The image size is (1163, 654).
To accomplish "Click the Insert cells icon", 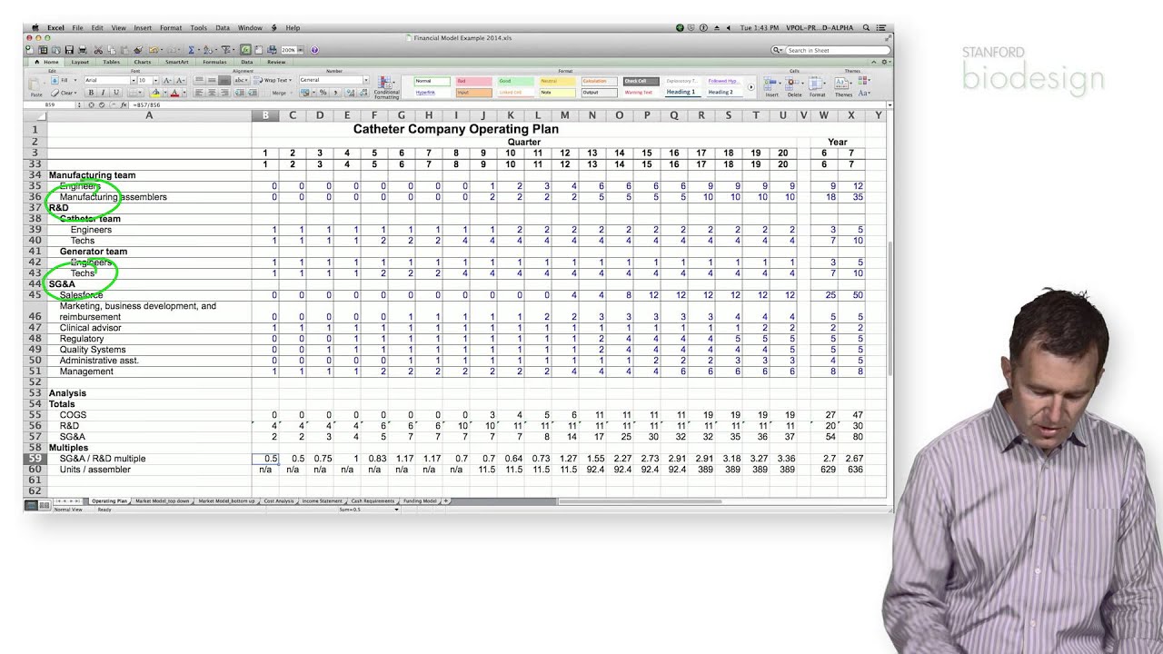I will pos(770,84).
